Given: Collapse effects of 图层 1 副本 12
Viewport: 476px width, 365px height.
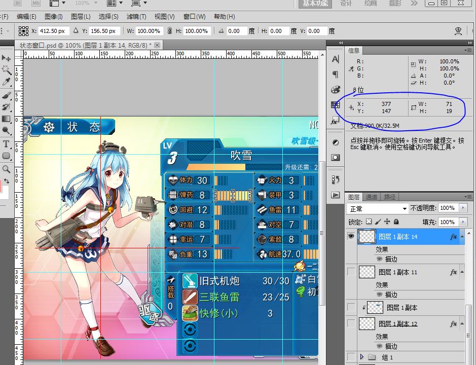Looking at the screenshot, I should pos(462,324).
